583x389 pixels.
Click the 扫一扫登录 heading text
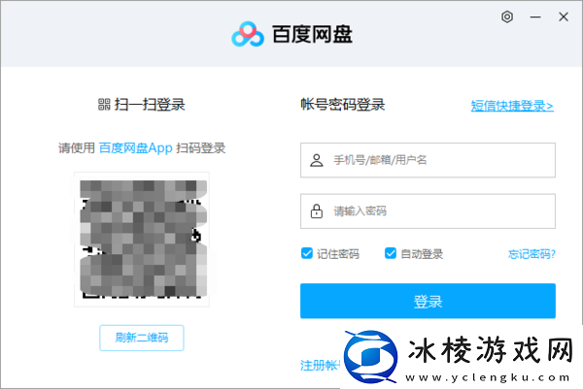(150, 105)
